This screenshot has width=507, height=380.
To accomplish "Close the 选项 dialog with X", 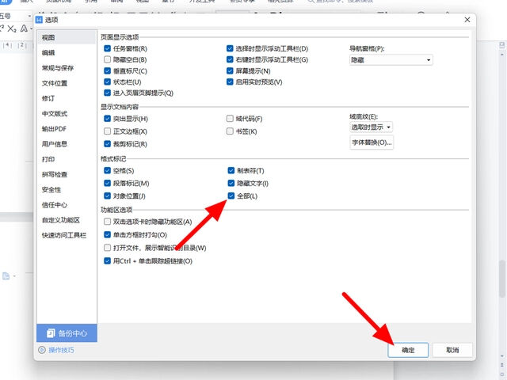I will pos(467,20).
